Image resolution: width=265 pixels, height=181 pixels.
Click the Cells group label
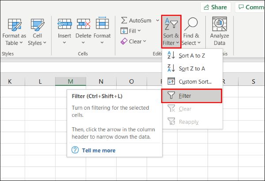[83, 54]
